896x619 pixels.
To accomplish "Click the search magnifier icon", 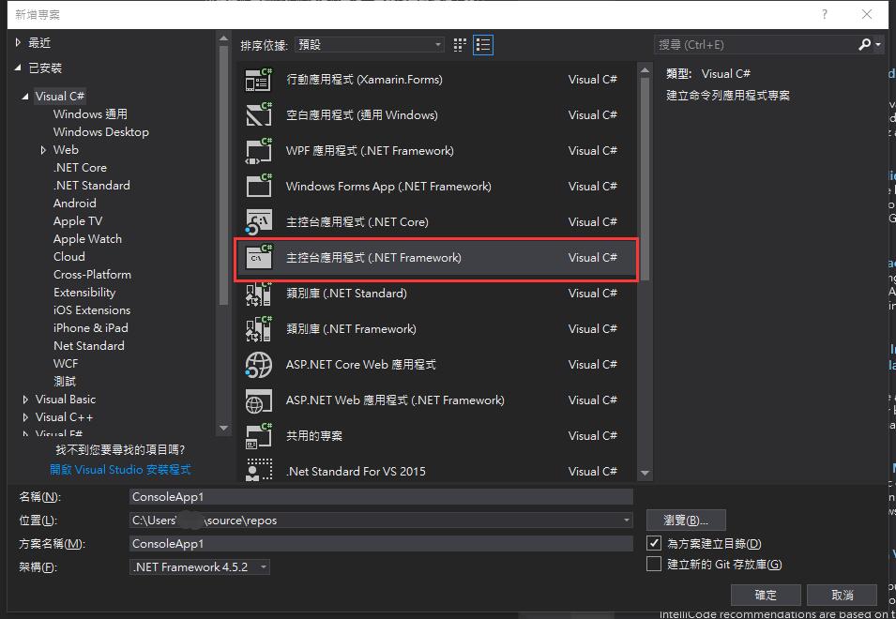I will tap(865, 44).
